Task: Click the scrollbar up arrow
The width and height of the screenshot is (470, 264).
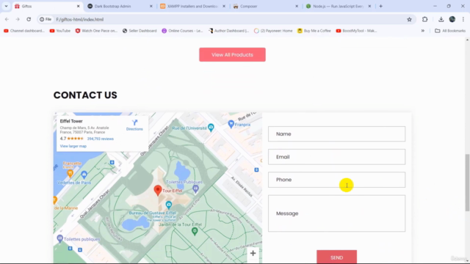Action: pos(467,40)
